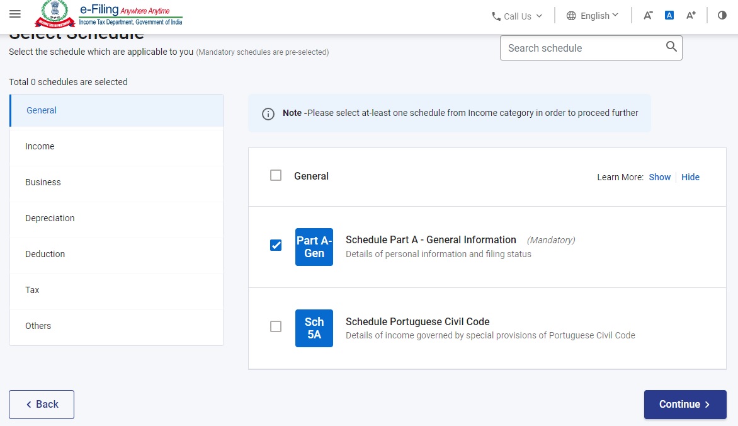Click the magnifier icon in schedule search

670,47
